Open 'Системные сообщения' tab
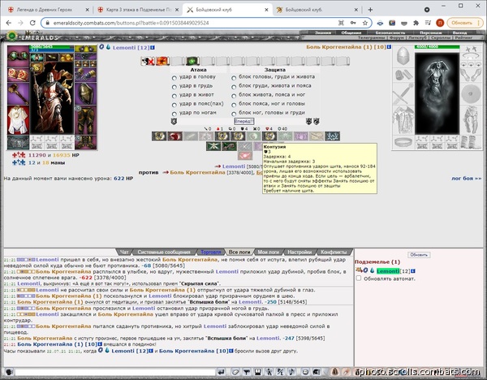Screen dimensions: 487x380 point(164,252)
